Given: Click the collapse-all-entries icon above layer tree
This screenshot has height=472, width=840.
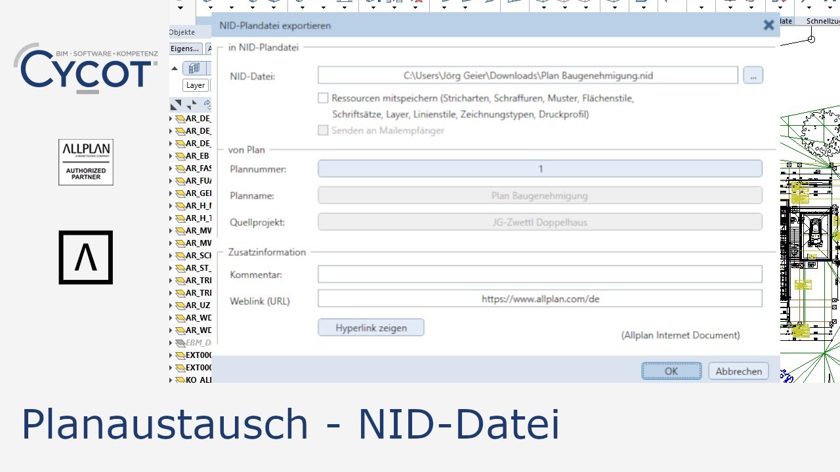Looking at the screenshot, I should coord(192,105).
